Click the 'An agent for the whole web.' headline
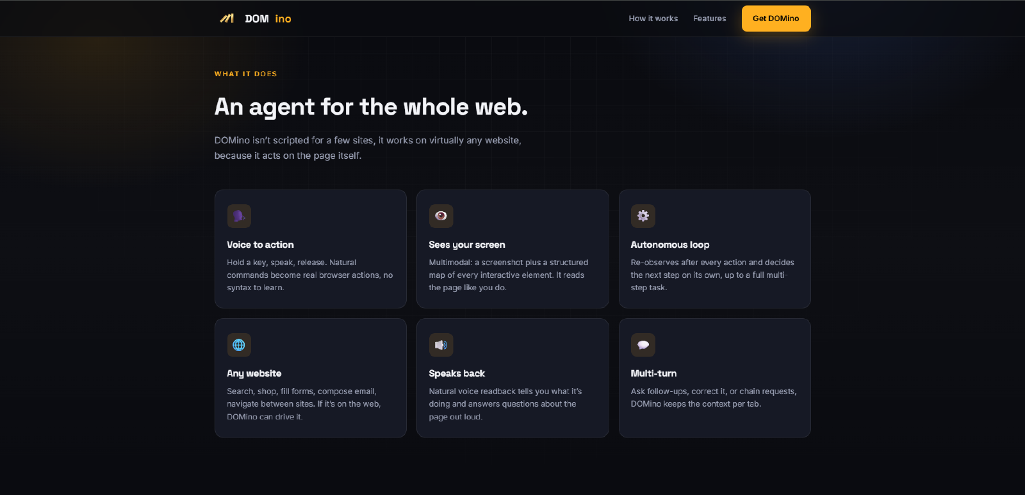 click(x=371, y=107)
